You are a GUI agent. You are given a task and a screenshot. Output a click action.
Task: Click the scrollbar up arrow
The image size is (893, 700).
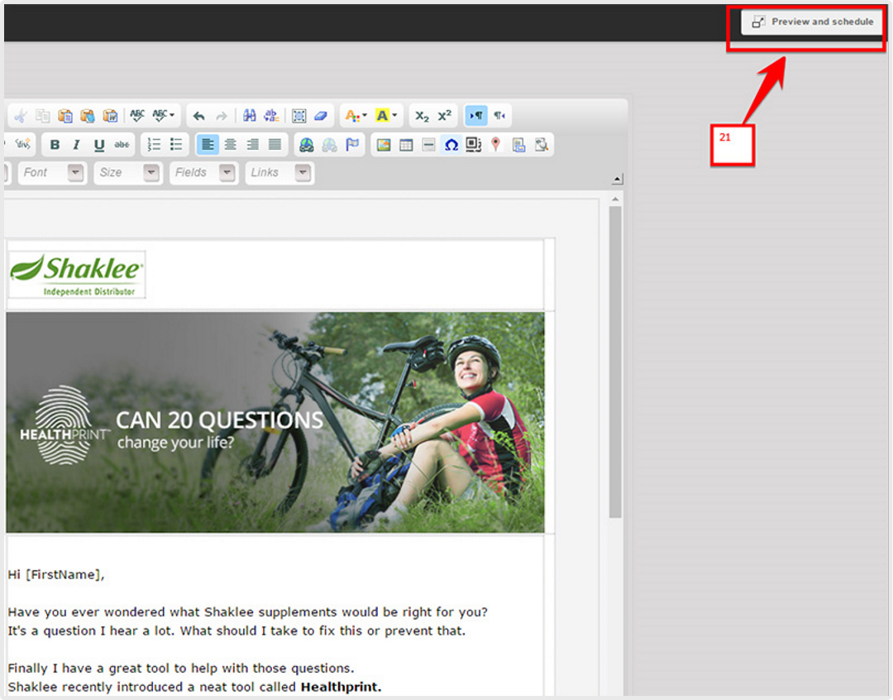click(x=615, y=199)
